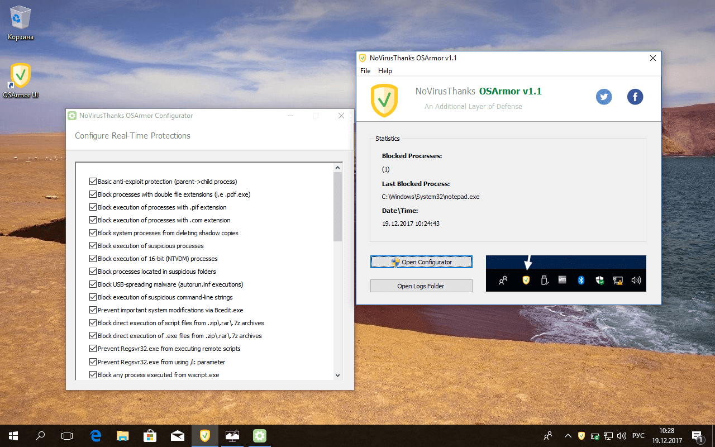Screen dimensions: 715x447
Task: Disable Block processes located in suspicious folders
Action: coord(93,272)
